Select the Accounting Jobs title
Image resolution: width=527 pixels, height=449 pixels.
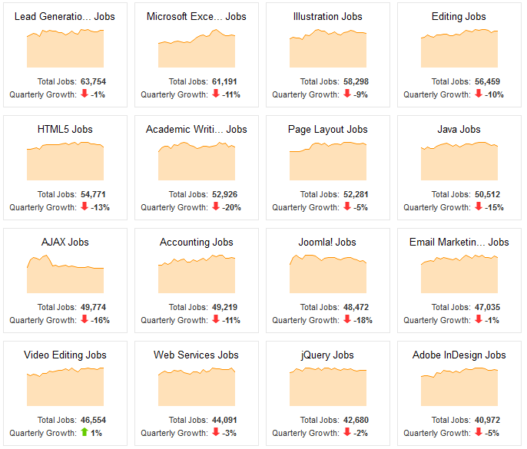pos(197,242)
